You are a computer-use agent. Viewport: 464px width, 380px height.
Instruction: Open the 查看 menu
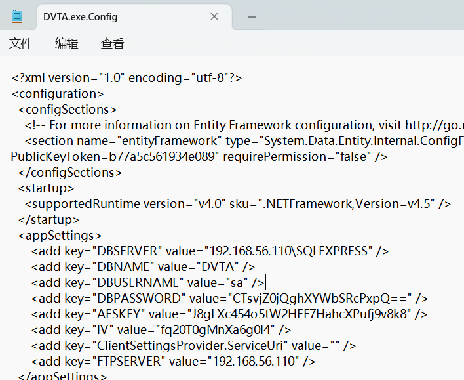pyautogui.click(x=112, y=44)
